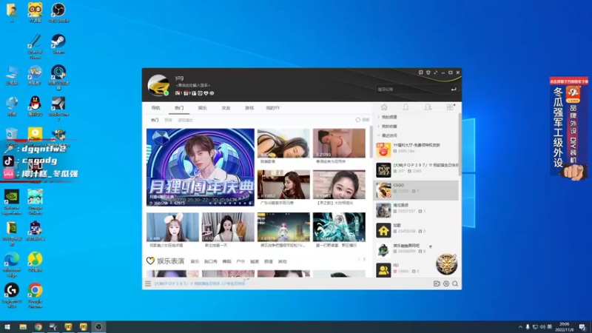The width and height of the screenshot is (592, 333).
Task: Open the message box icon in YY title bar
Action: [x=420, y=73]
